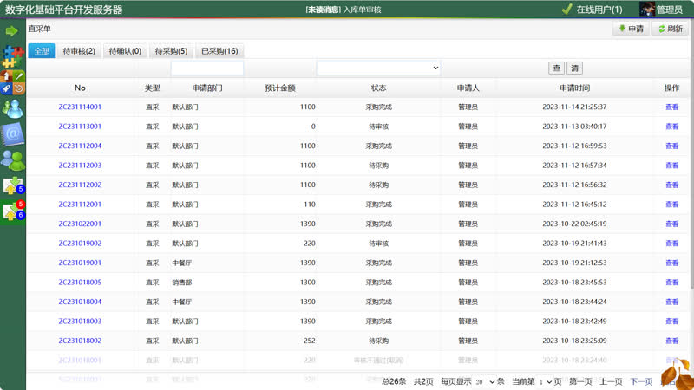Open order link ZC231114001

tap(80, 107)
